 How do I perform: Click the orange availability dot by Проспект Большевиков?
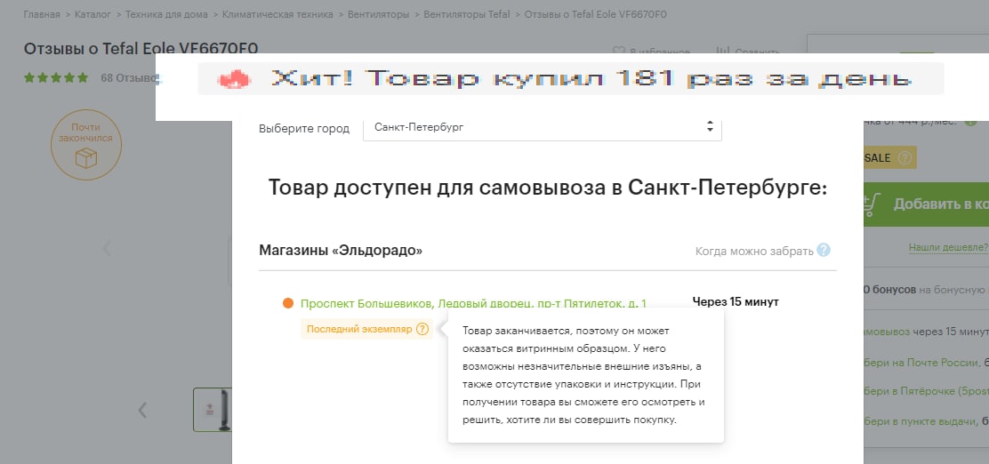(288, 303)
